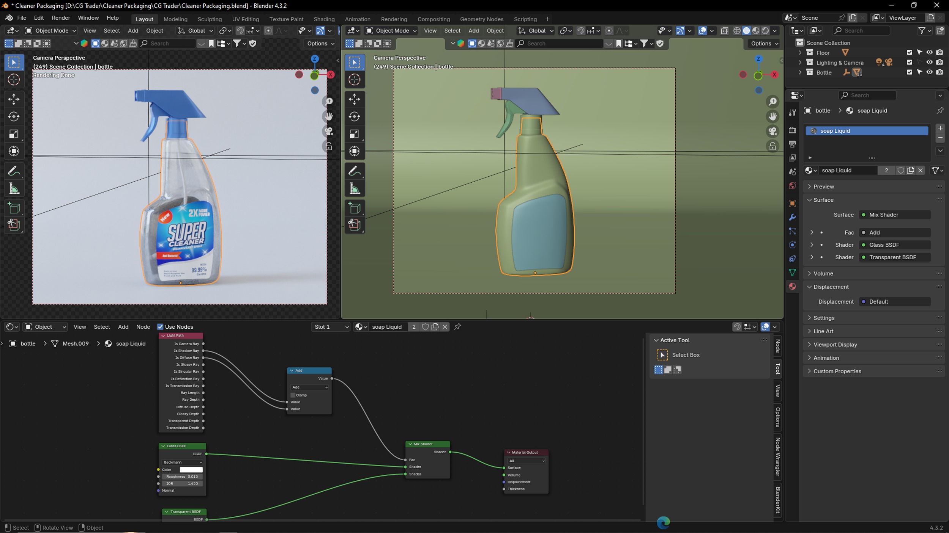Open the Tool properties tab icon
949x533 pixels.
pos(792,113)
